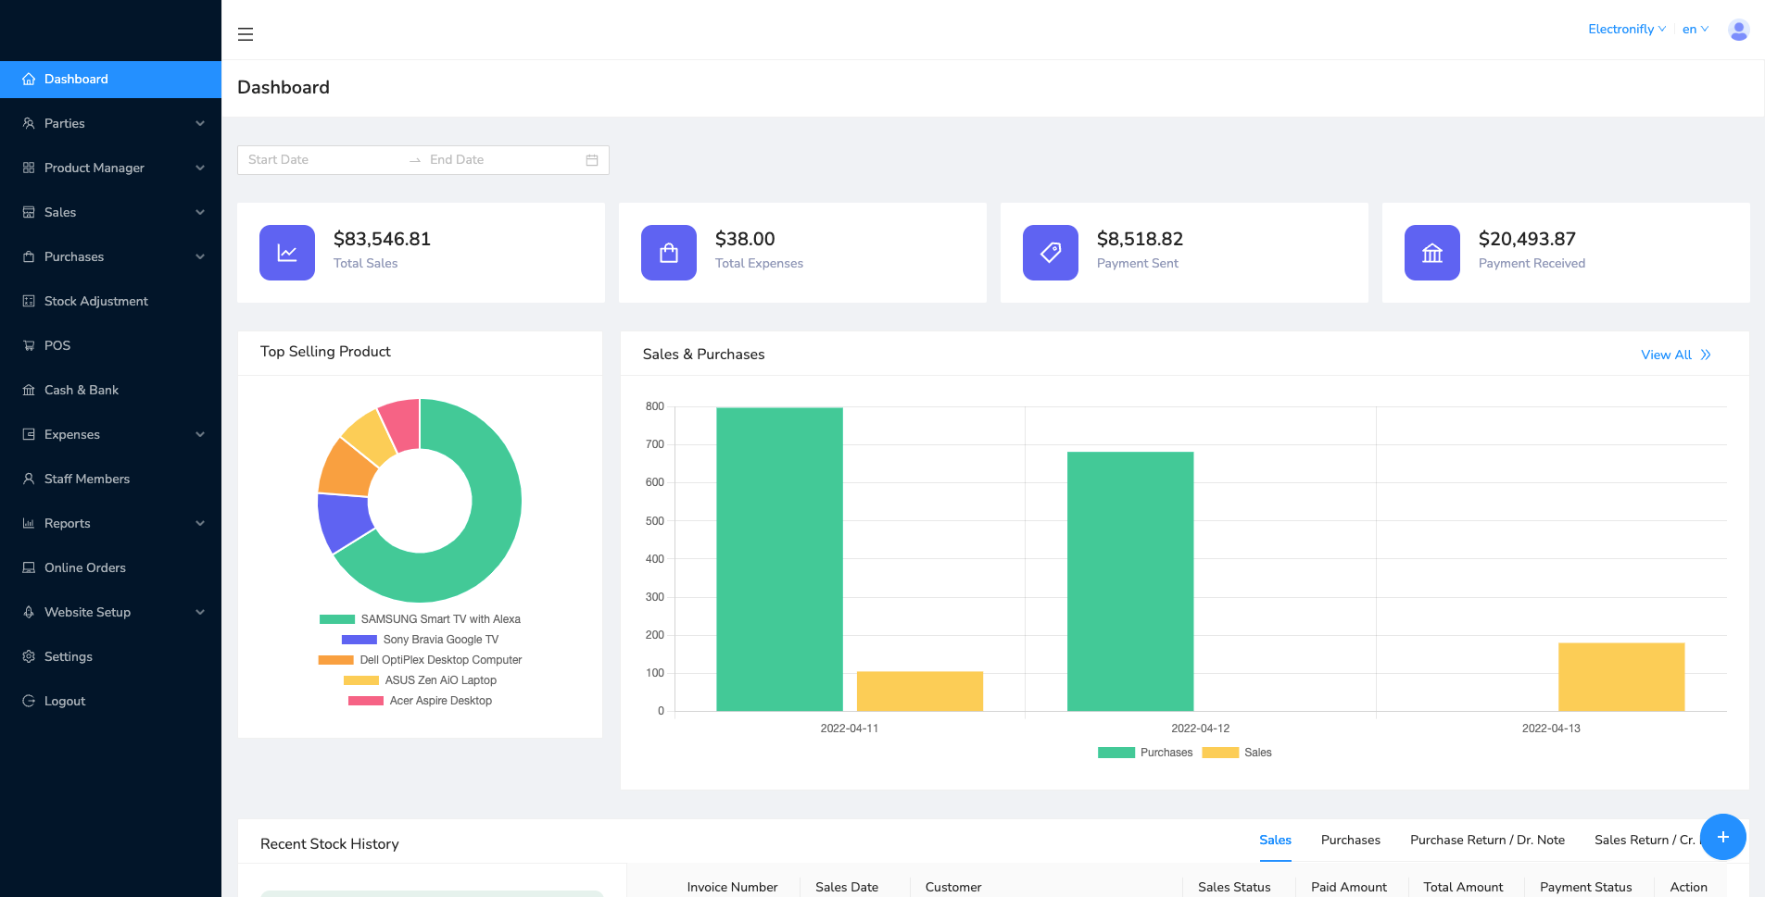1765x897 pixels.
Task: Expand the Parties submenu
Action: pyautogui.click(x=111, y=123)
